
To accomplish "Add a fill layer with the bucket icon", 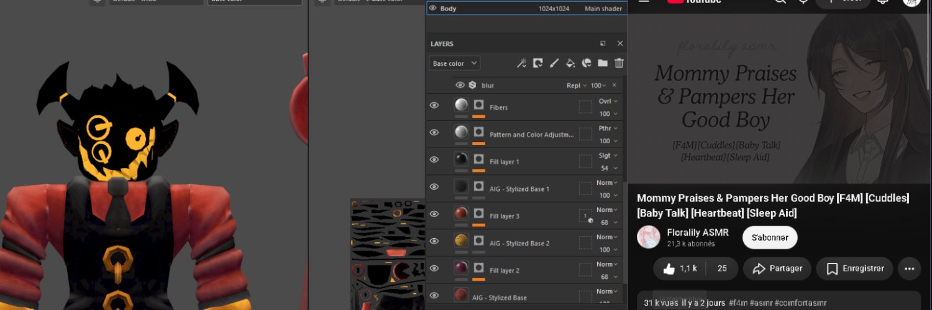I will 570,63.
